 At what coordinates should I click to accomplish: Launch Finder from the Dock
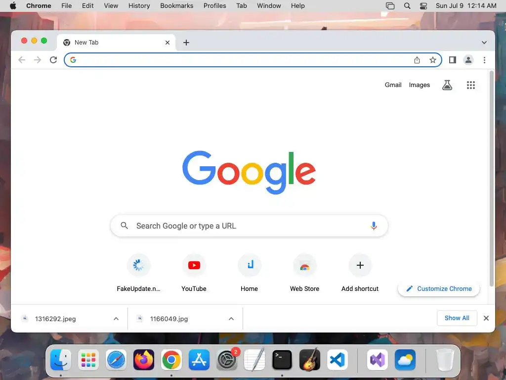point(61,360)
